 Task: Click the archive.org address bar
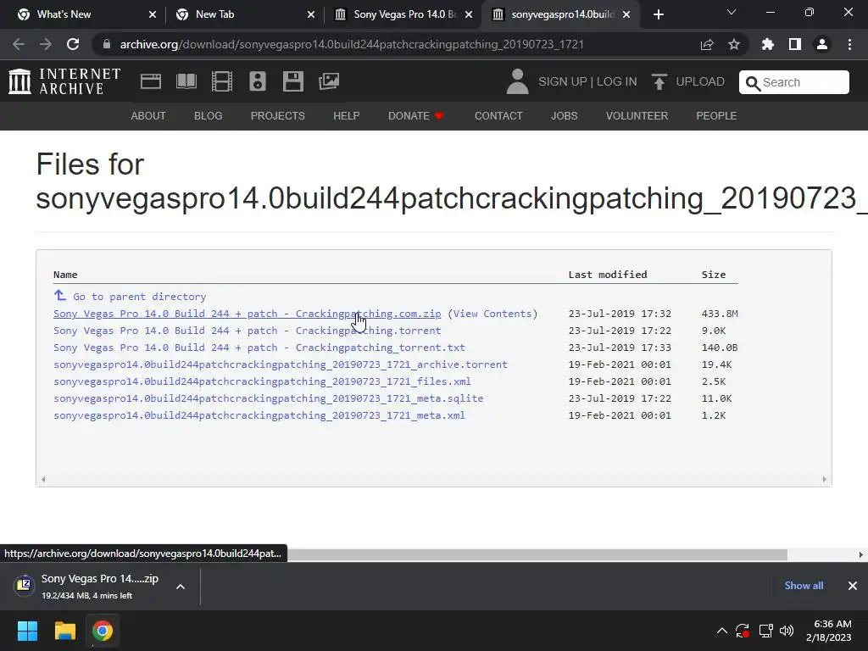click(x=352, y=44)
